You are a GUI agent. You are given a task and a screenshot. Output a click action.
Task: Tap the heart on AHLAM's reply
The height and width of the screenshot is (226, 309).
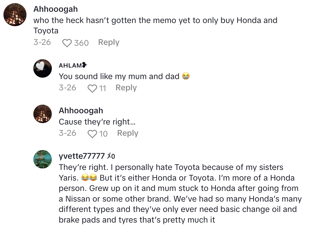click(x=92, y=89)
